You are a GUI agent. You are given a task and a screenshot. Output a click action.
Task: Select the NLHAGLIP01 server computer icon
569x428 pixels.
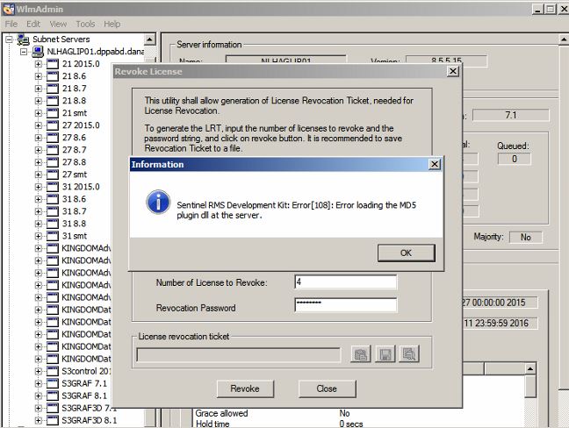point(38,52)
